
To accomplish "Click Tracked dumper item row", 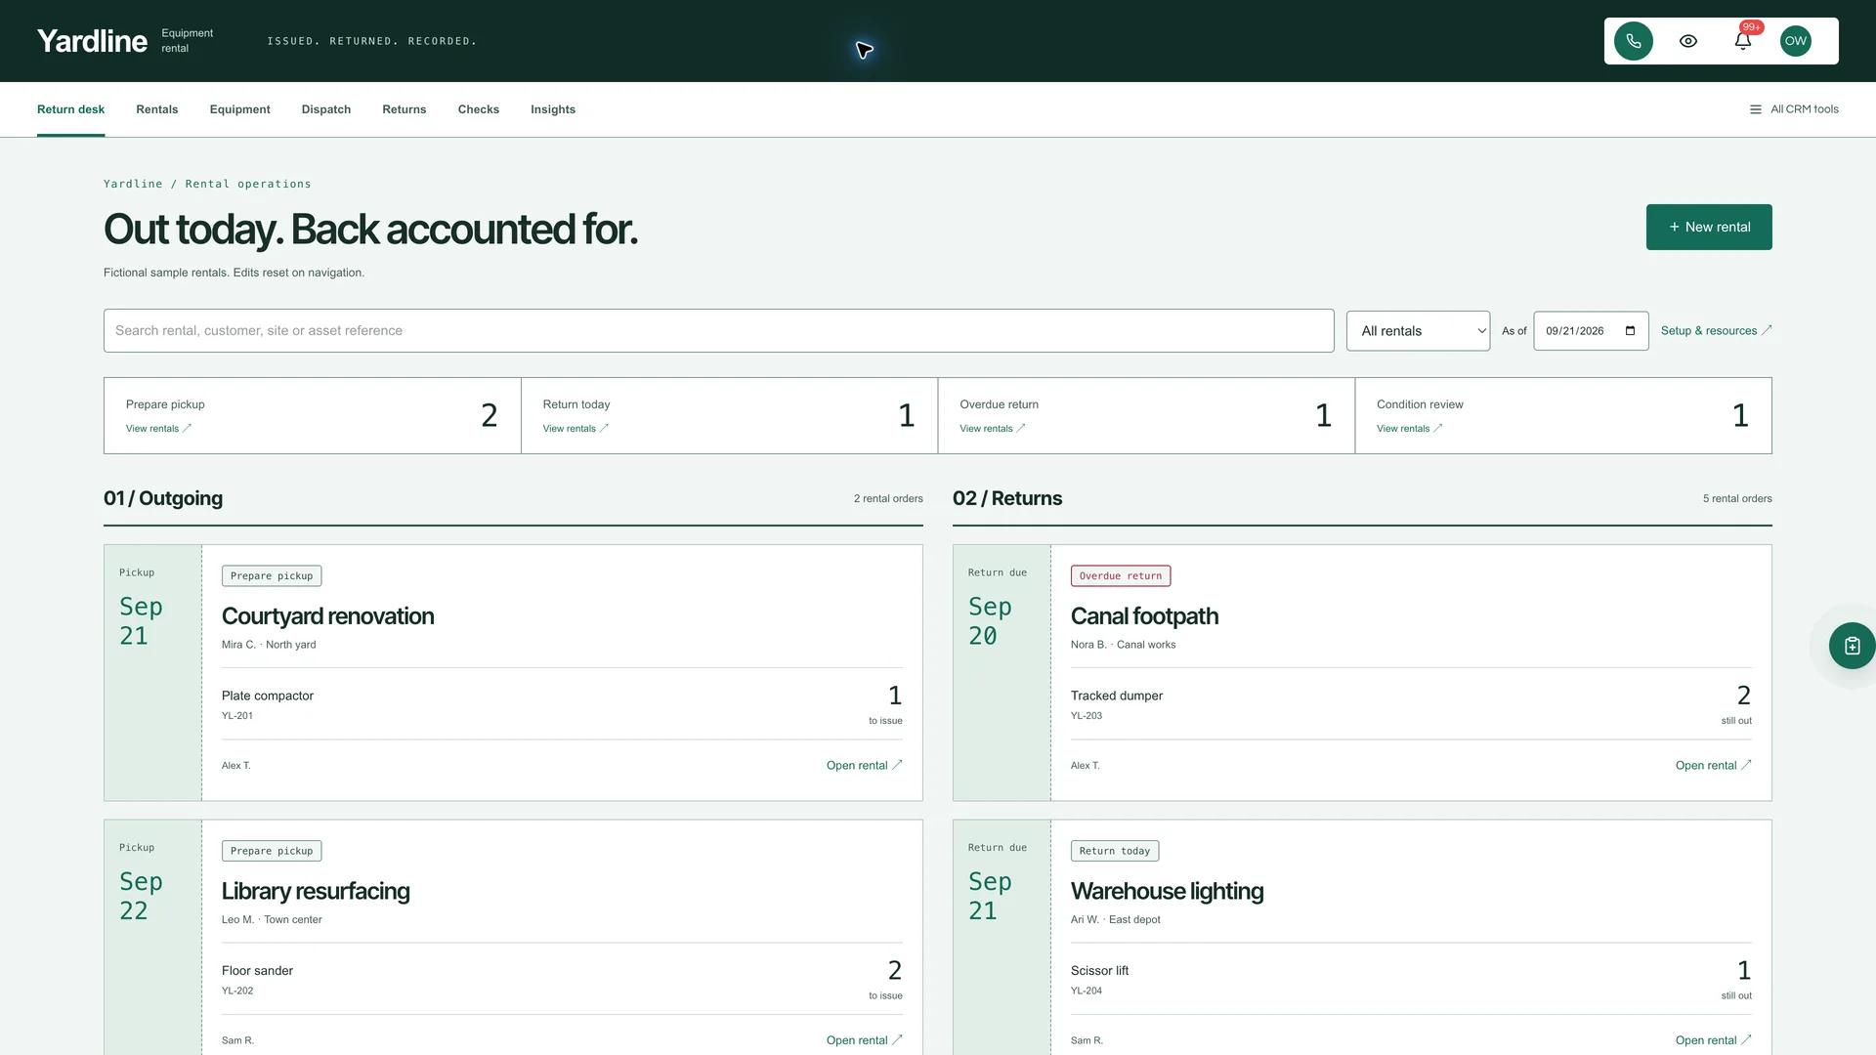I will 1411,704.
